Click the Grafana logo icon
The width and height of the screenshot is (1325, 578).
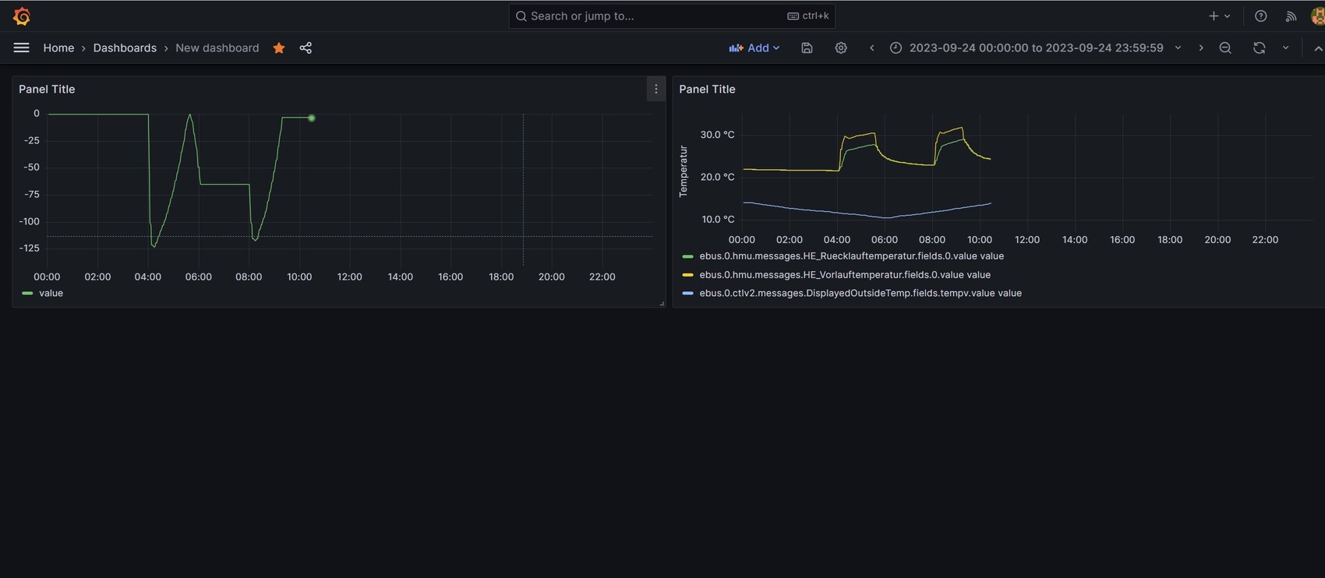click(x=22, y=16)
